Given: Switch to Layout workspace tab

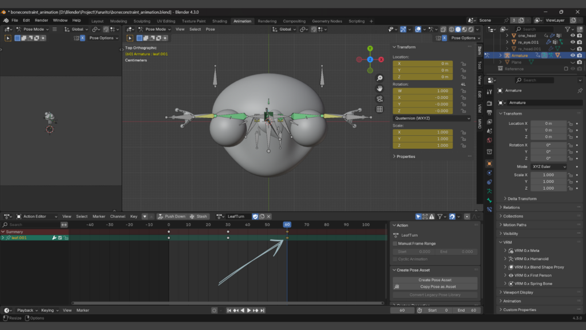Looking at the screenshot, I should [x=97, y=21].
